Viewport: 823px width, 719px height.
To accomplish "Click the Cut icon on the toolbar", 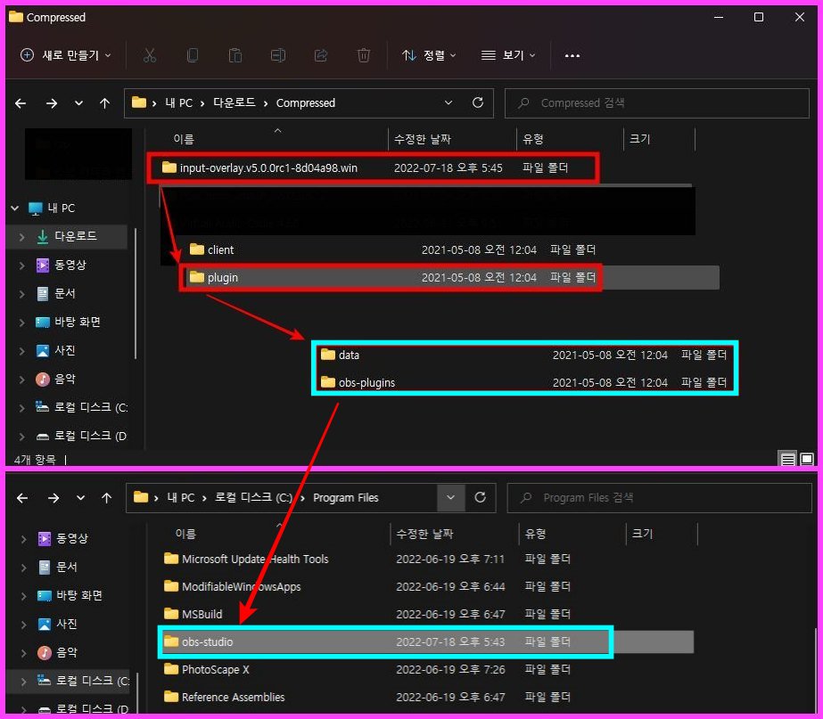I will pyautogui.click(x=150, y=55).
